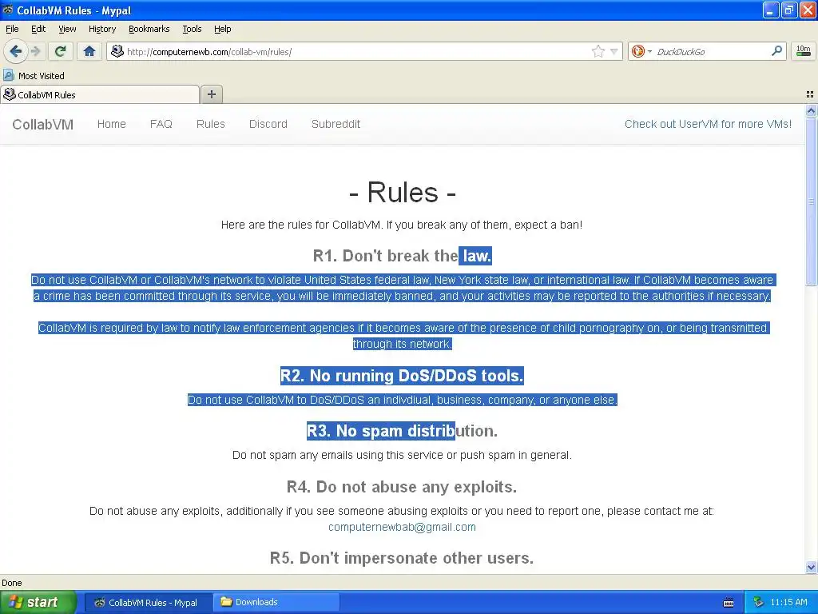Open the File menu
818x614 pixels.
point(12,29)
